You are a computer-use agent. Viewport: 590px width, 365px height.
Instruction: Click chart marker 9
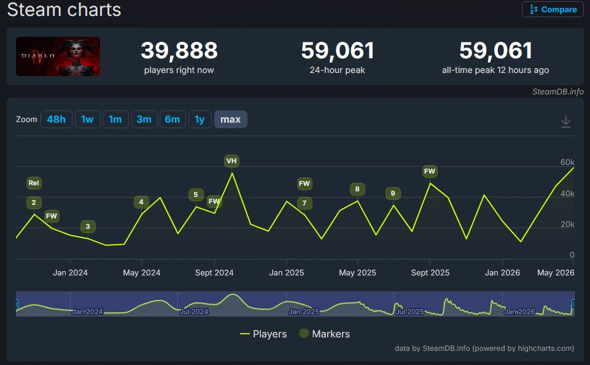point(393,193)
